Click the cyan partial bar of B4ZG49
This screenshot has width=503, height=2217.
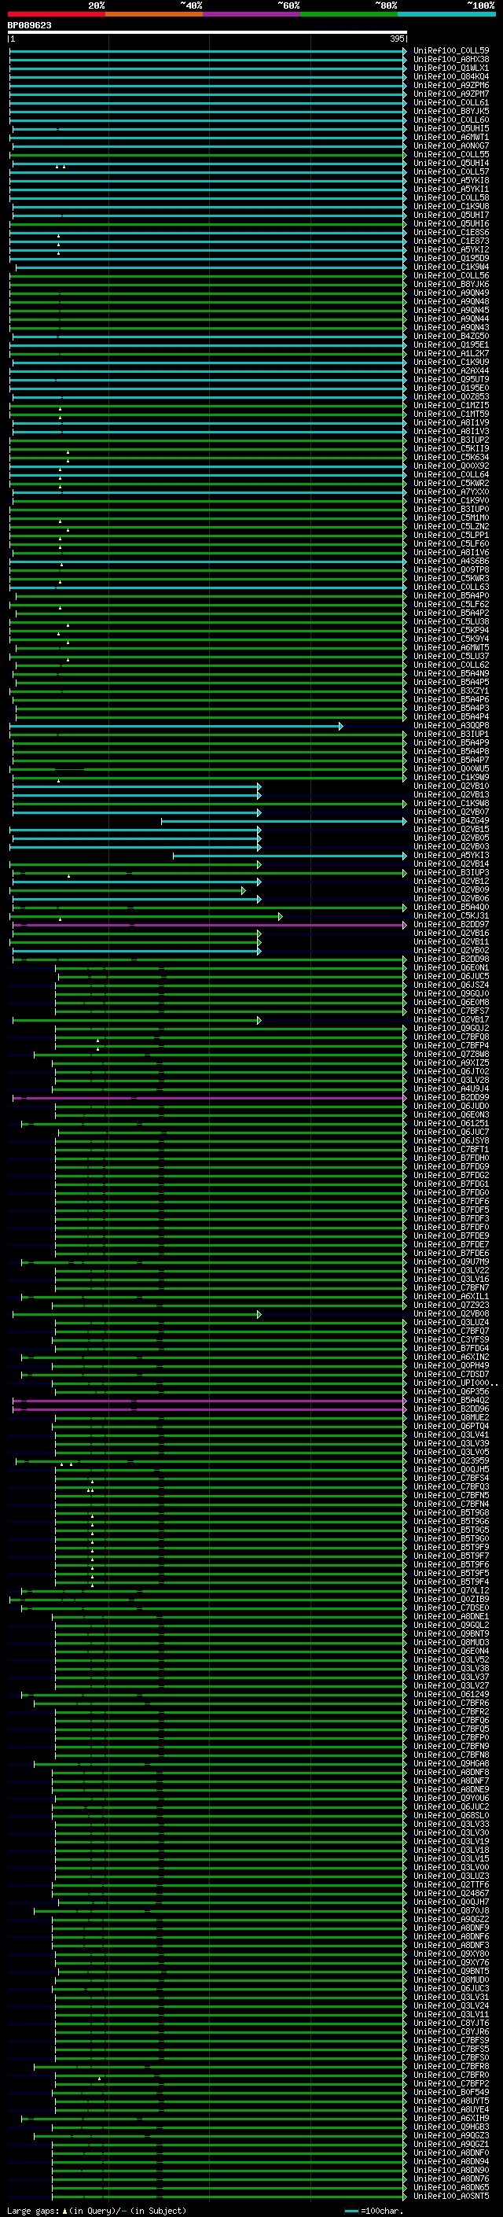click(x=284, y=821)
